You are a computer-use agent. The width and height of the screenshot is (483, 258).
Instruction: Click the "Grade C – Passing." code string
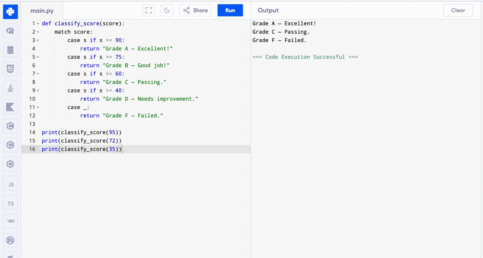click(134, 82)
